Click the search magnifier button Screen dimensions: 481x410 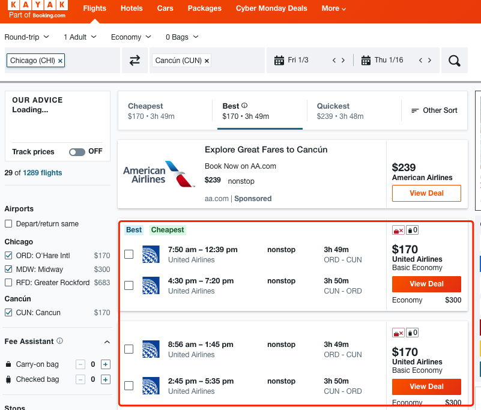[x=455, y=61]
